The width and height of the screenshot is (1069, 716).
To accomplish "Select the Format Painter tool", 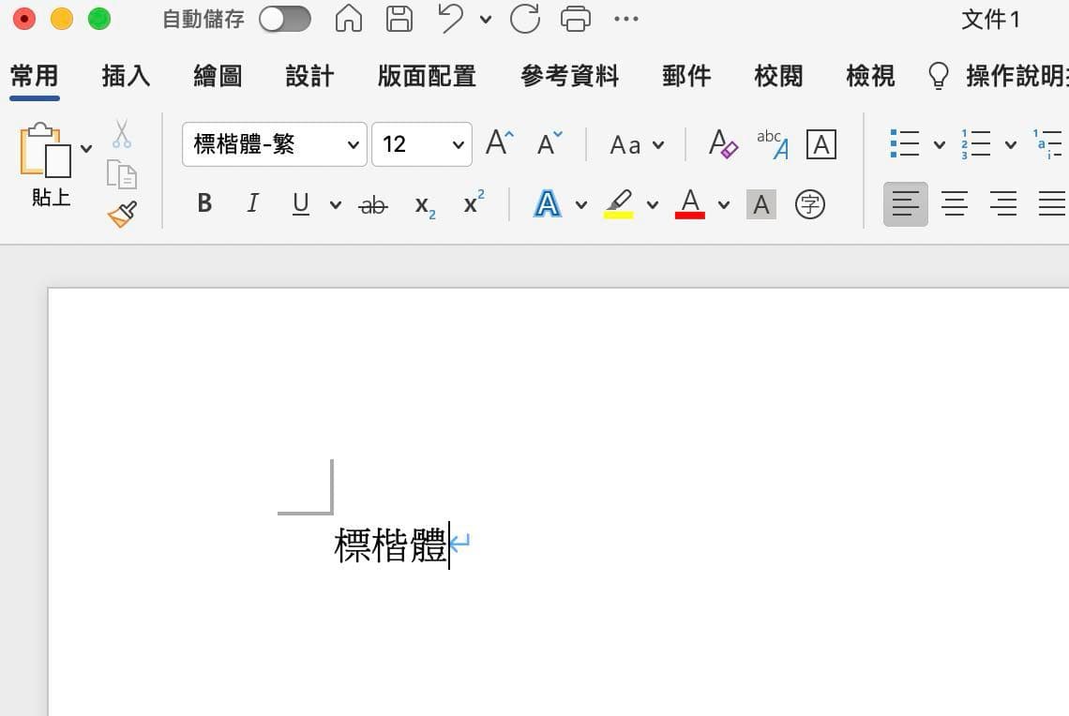I will point(122,213).
